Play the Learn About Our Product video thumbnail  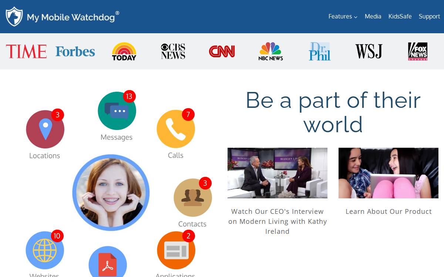click(x=388, y=173)
